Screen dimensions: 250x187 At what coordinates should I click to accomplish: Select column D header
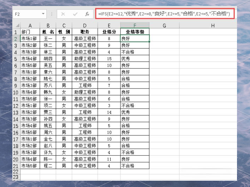85,25
